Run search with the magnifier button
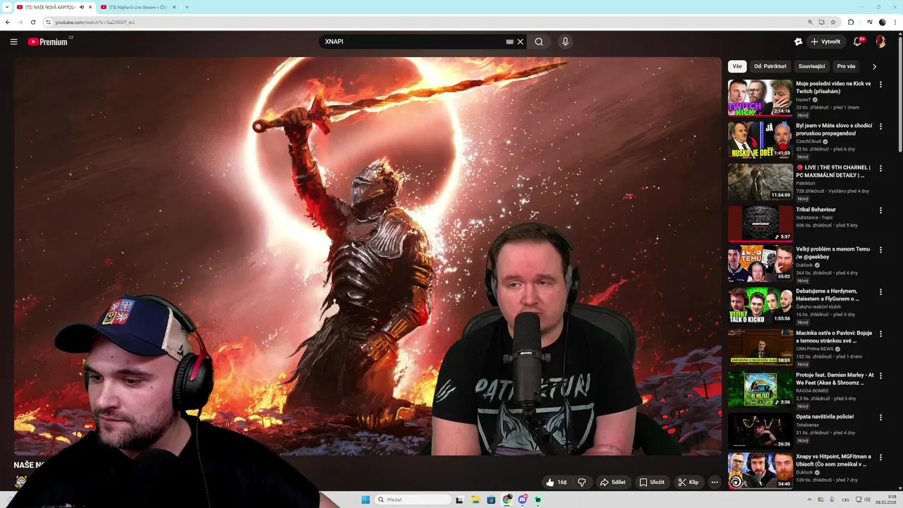Screen dimensions: 903x508 (539, 42)
